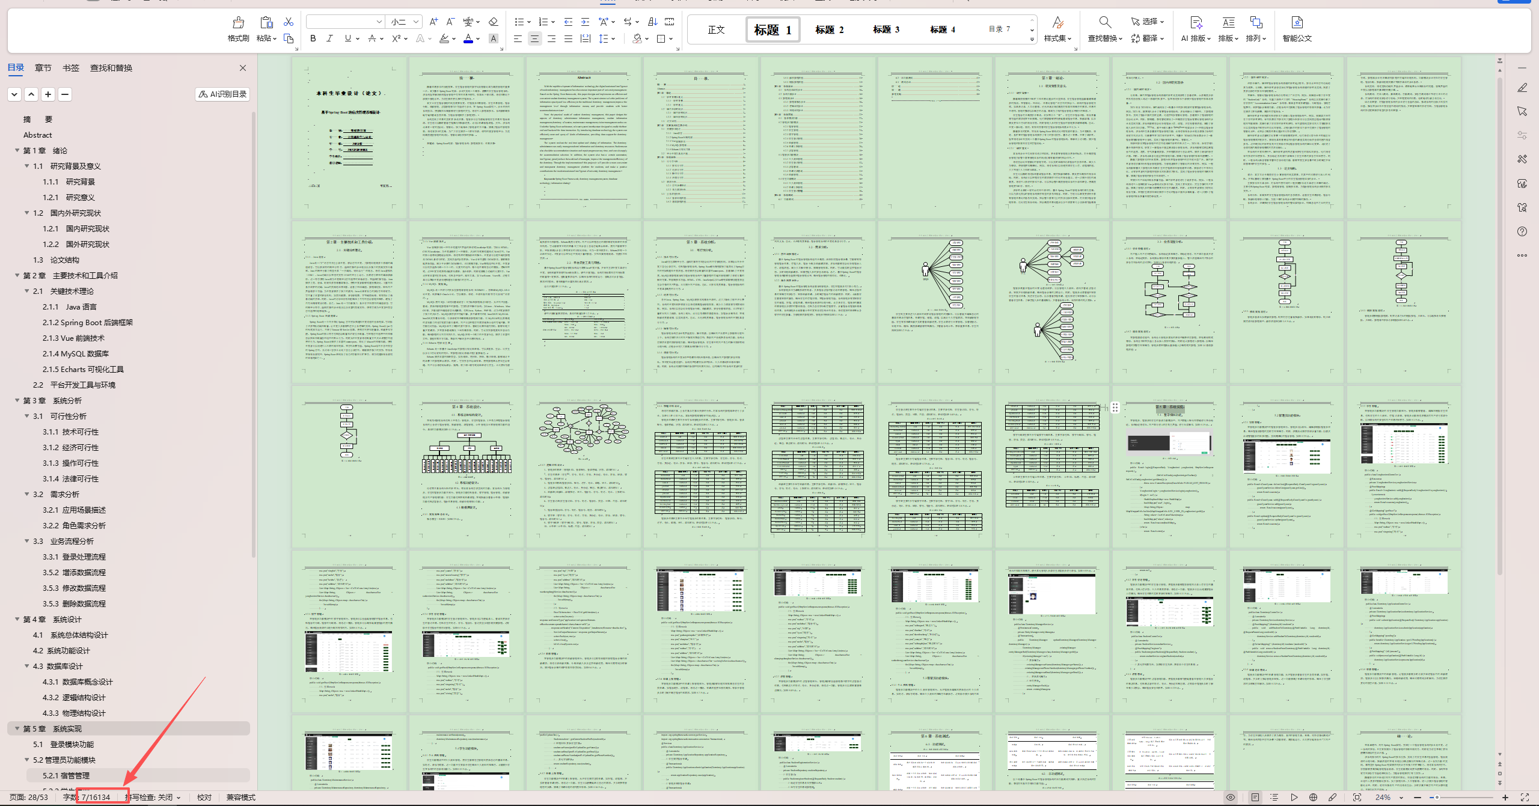The width and height of the screenshot is (1539, 806).
Task: Click the web layout globe icon
Action: [x=1313, y=797]
